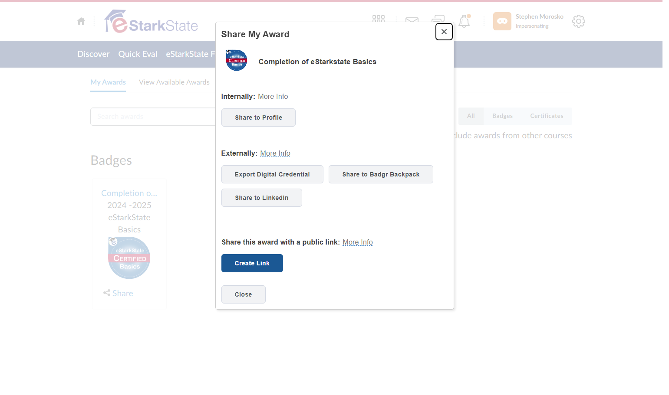The image size is (669, 395).
Task: Select the All filter tab
Action: point(471,116)
